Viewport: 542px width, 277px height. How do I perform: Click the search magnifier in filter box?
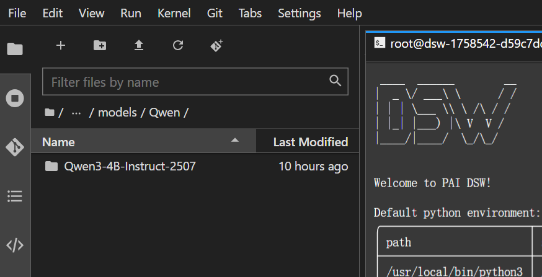click(335, 81)
